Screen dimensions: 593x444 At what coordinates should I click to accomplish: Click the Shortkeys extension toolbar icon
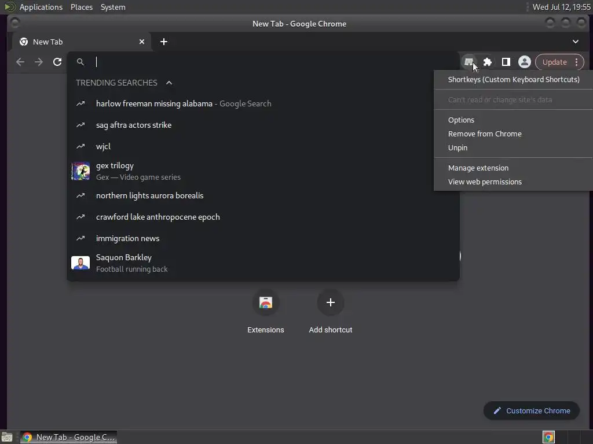coord(468,62)
